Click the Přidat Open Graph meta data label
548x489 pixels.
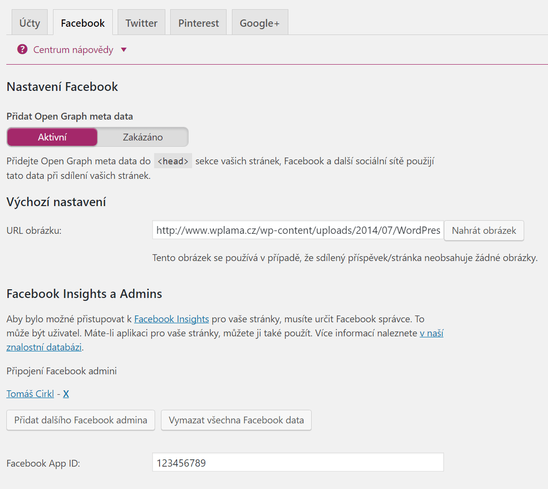pyautogui.click(x=70, y=116)
